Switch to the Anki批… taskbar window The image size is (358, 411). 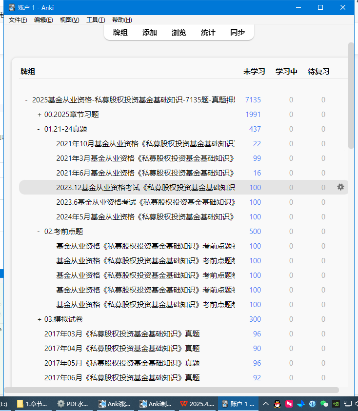pyautogui.click(x=114, y=404)
